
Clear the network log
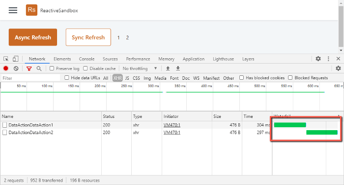16,69
